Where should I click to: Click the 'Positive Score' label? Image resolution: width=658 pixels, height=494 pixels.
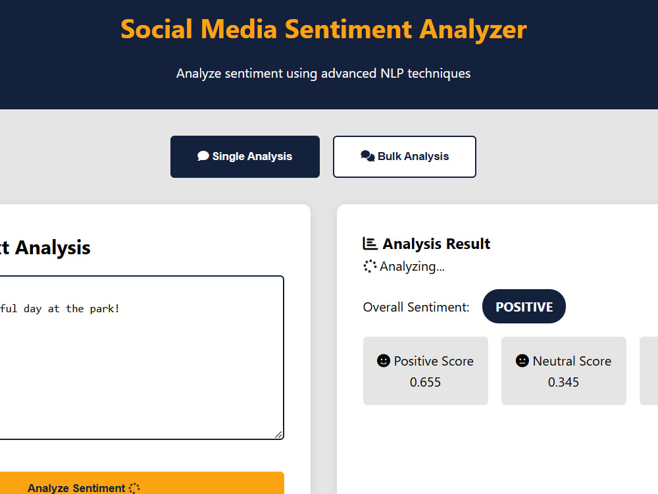pos(434,361)
